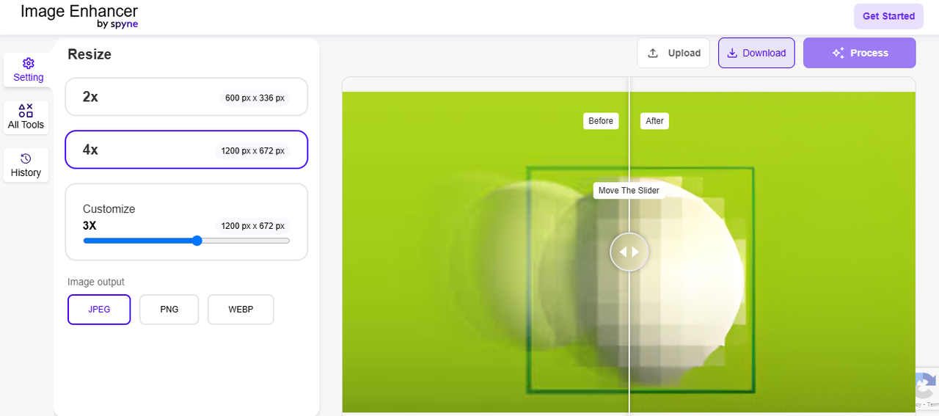Open the All Tools sidebar tab
939x416 pixels.
(26, 117)
